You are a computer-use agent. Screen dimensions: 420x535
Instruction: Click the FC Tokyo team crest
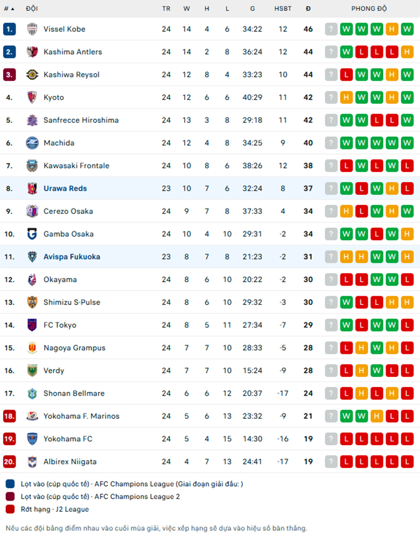point(32,325)
